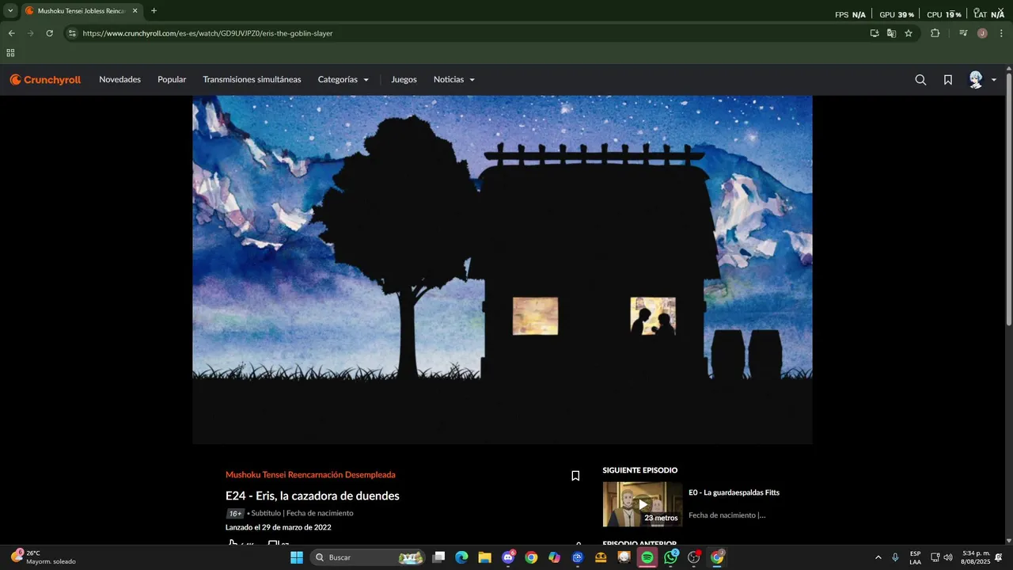Select the Mushoku Tensei browser tab
Viewport: 1013px width, 570px height.
pos(81,11)
